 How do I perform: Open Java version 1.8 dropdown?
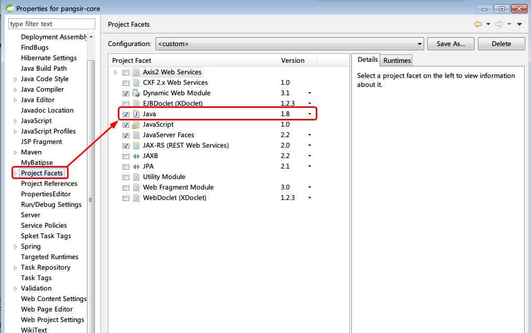pos(309,114)
